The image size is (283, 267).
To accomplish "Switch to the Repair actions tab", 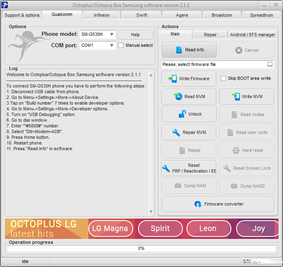I will [210, 35].
